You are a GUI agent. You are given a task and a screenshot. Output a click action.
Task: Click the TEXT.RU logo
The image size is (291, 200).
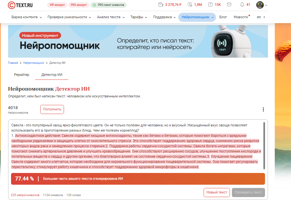(20, 5)
